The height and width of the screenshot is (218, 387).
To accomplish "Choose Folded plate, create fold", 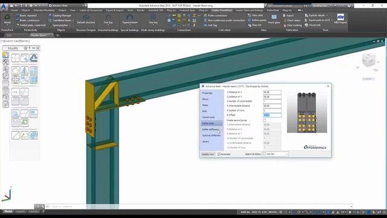I will (31, 25).
